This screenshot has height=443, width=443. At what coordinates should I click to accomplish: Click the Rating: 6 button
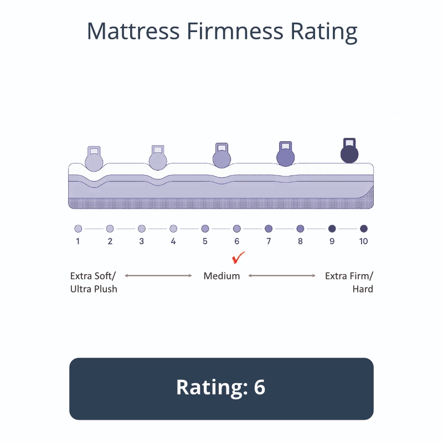(221, 389)
